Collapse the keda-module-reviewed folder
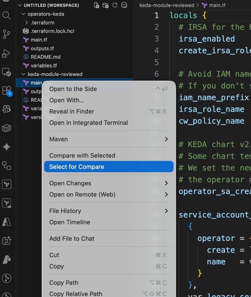The image size is (251, 297). (55, 74)
